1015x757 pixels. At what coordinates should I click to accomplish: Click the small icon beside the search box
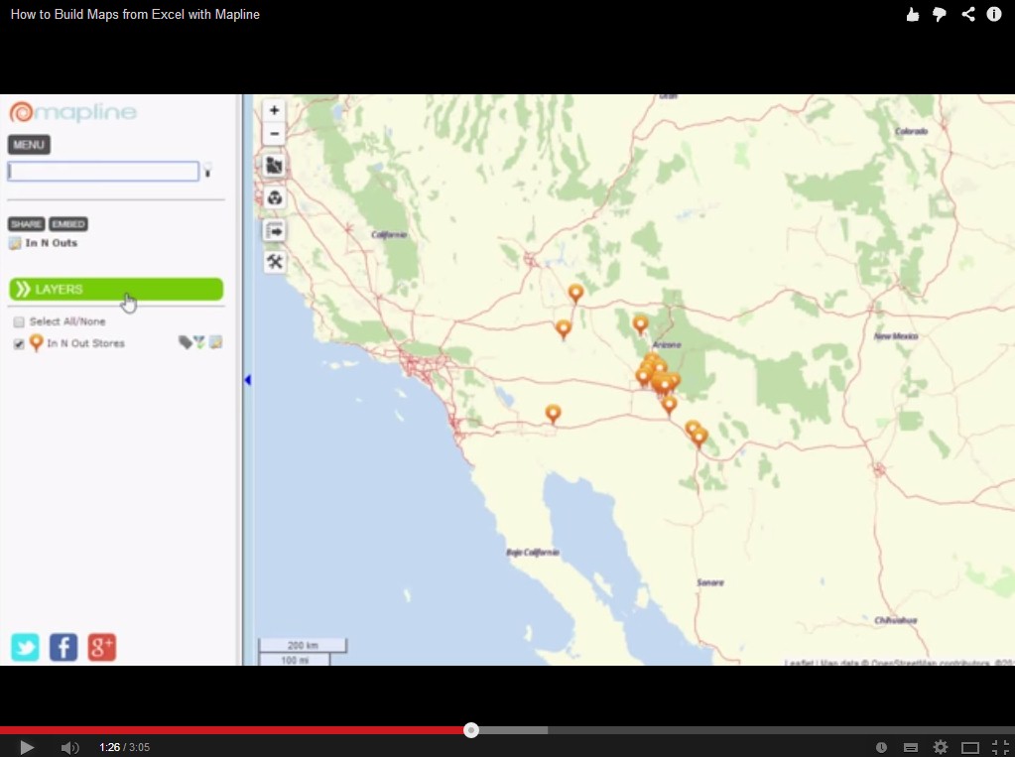(207, 171)
